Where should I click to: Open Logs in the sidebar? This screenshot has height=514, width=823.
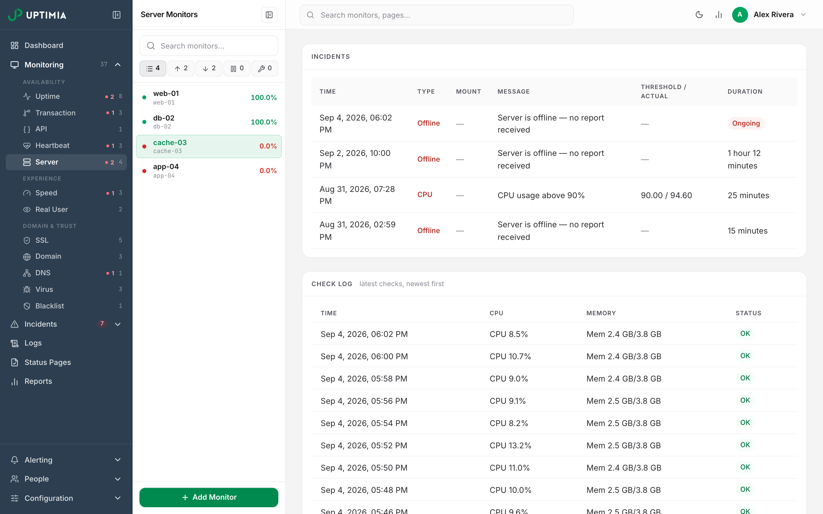click(x=66, y=343)
